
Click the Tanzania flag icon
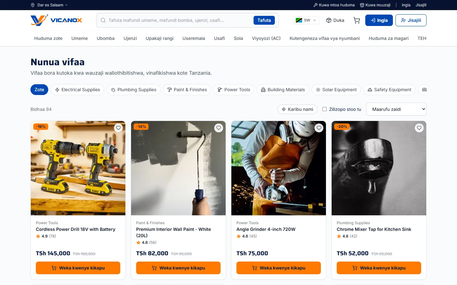coord(299,20)
